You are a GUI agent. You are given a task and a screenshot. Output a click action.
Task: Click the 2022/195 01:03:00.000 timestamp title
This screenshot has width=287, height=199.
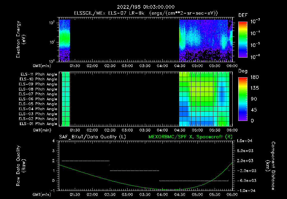coord(146,7)
